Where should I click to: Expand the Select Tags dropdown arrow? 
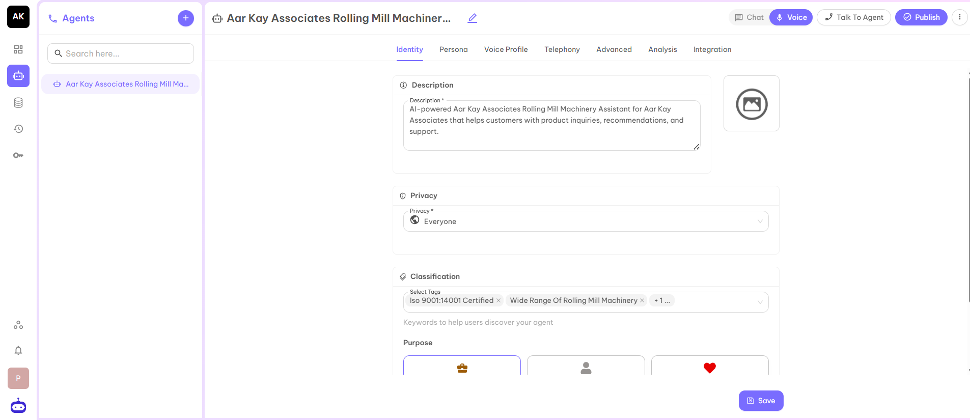tap(760, 302)
